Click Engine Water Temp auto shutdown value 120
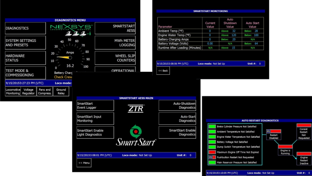Viewport: 312px width, 176px height. click(234, 35)
